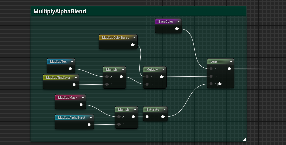Toggle the chevron on the MatCapAlphaBurst node
This screenshot has width=286, height=145.
91,118
